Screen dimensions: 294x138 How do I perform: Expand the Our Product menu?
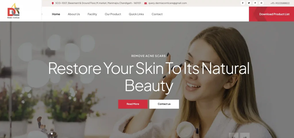113,14
